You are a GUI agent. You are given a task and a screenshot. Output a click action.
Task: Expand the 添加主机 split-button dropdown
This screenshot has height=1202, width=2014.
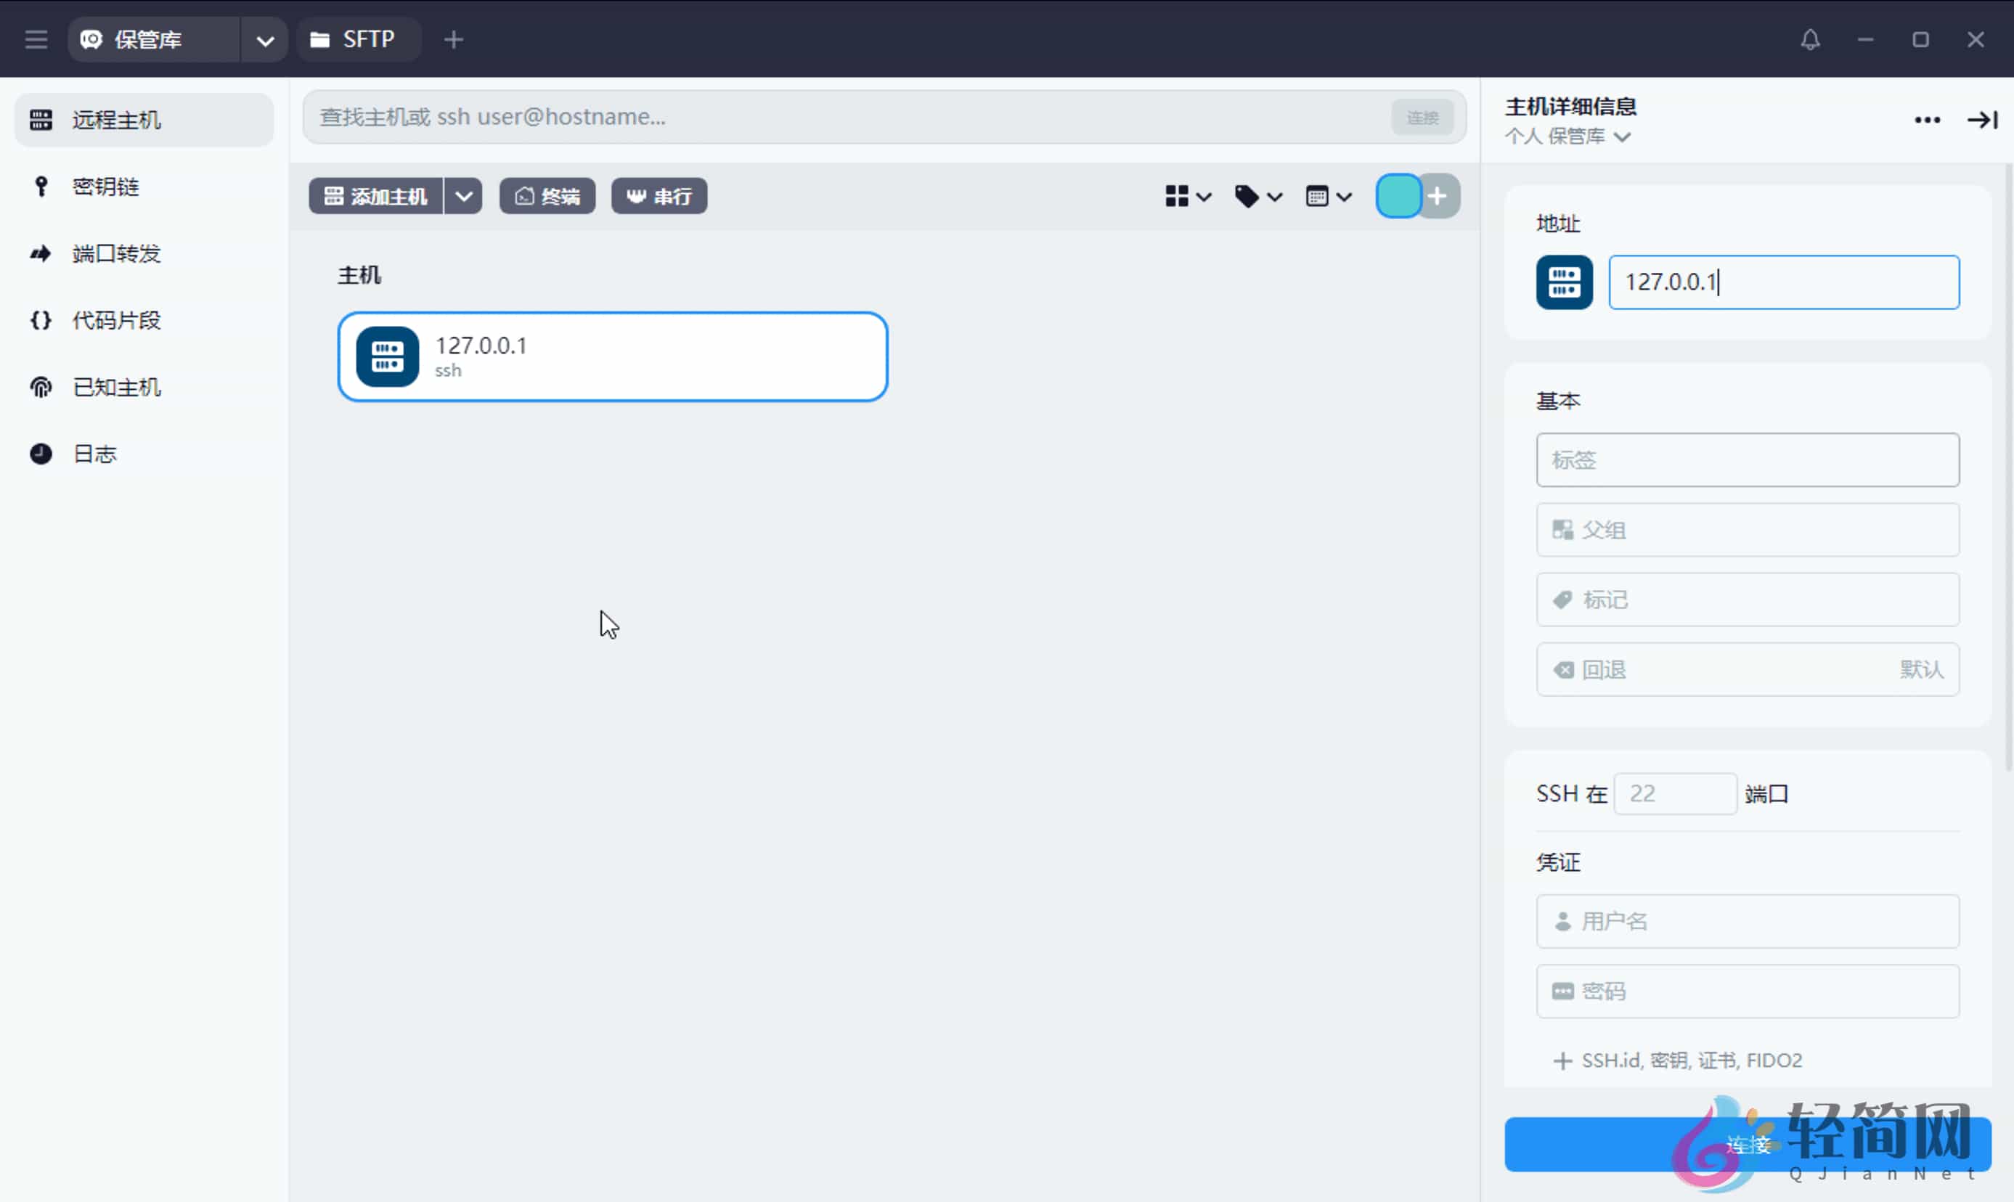click(463, 195)
